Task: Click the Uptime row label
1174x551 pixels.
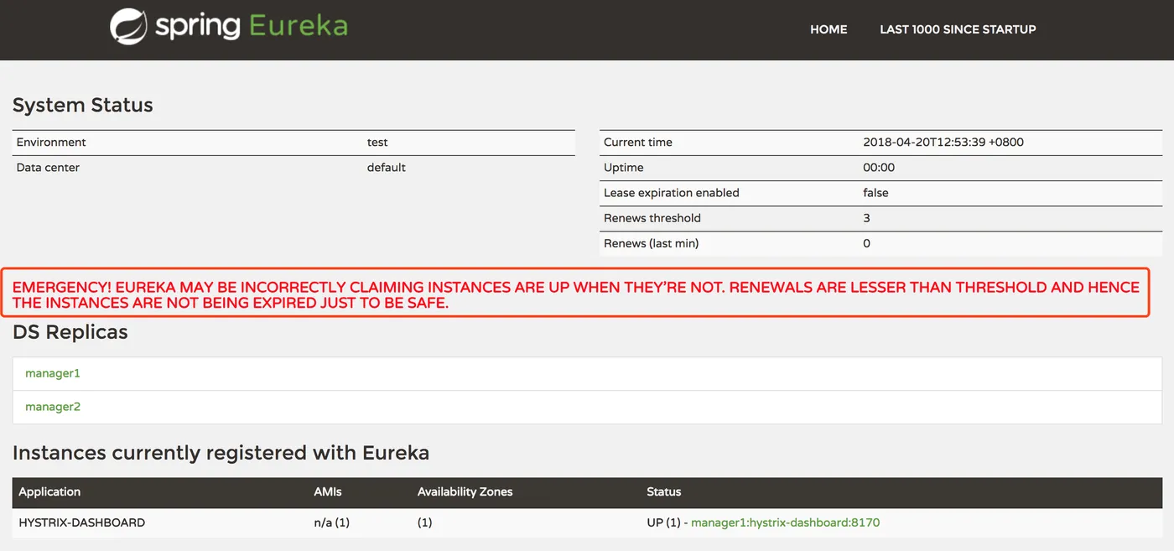Action: click(624, 168)
